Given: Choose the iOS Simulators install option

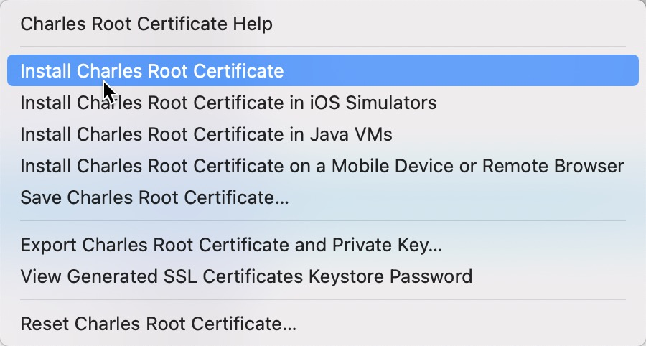Looking at the screenshot, I should 228,103.
